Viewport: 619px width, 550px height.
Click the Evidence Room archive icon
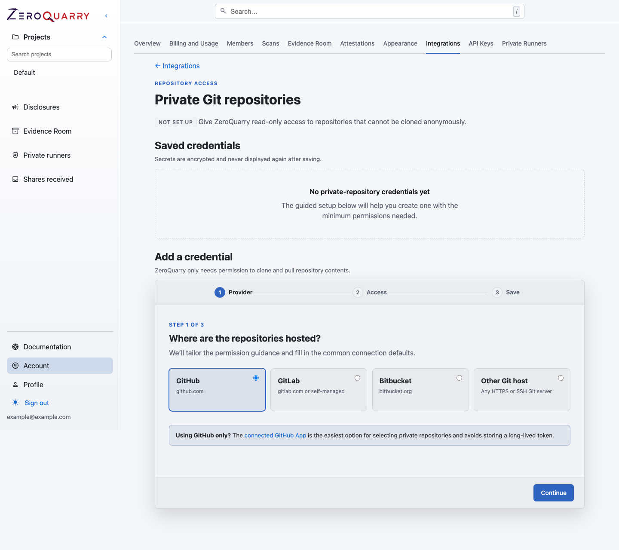[x=15, y=131]
